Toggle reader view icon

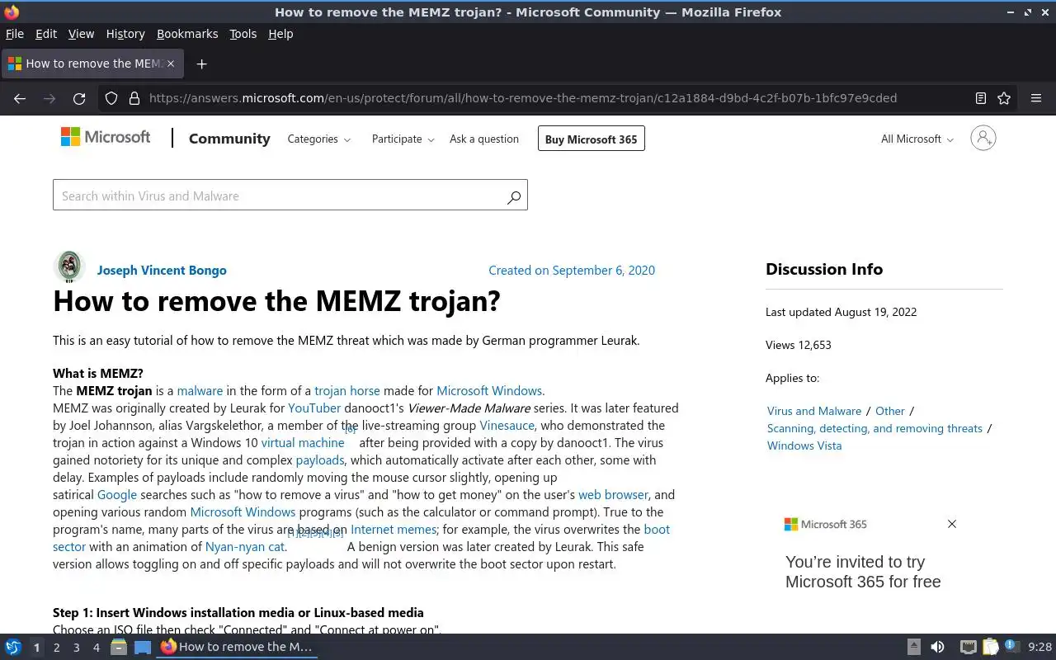981,98
